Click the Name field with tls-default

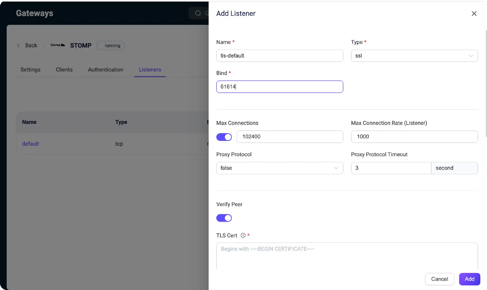coord(279,56)
